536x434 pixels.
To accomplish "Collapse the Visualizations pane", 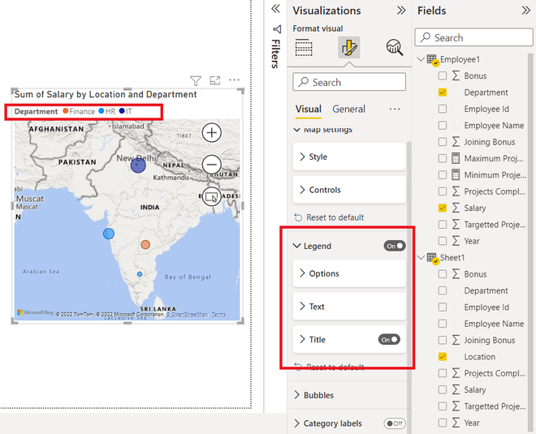I will click(401, 11).
